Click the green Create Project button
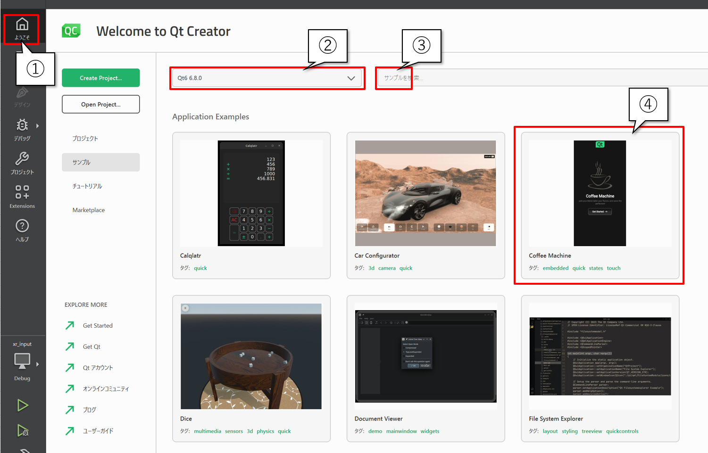 (100, 78)
